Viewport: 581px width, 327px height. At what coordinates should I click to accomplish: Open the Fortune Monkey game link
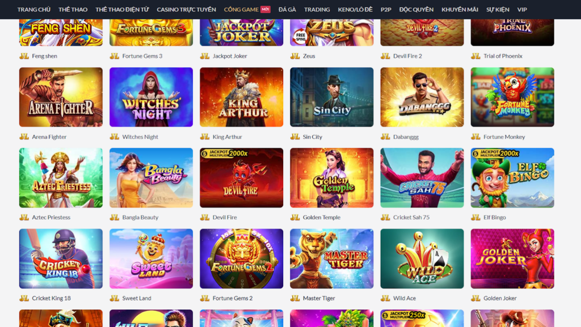coord(504,137)
